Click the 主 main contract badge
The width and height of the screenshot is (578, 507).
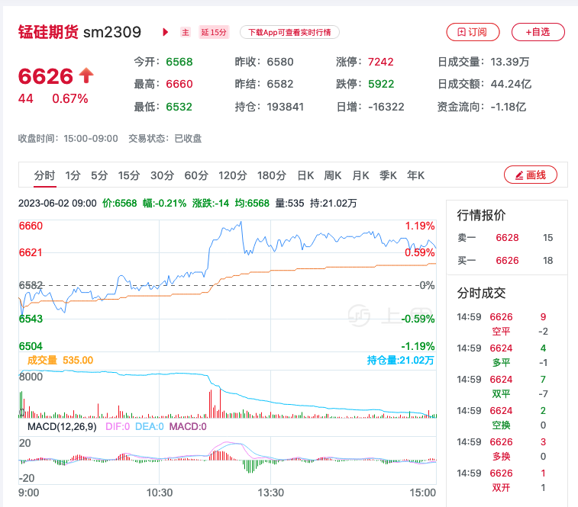click(x=186, y=32)
